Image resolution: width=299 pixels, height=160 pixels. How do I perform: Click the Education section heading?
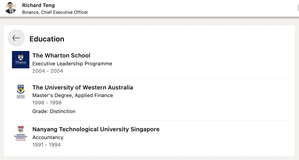[x=47, y=39]
